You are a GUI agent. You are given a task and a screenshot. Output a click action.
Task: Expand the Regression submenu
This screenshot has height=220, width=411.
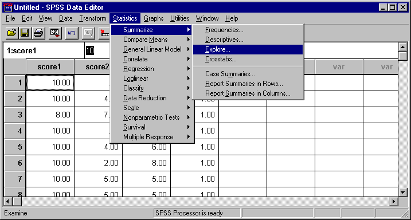pos(152,69)
